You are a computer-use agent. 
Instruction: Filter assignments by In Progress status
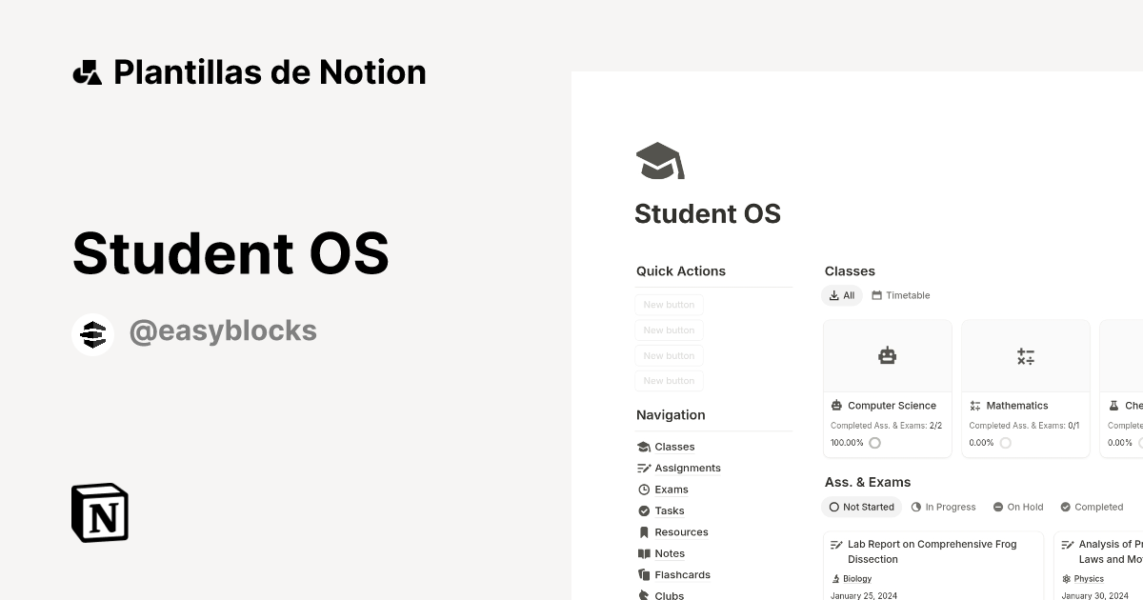coord(943,507)
